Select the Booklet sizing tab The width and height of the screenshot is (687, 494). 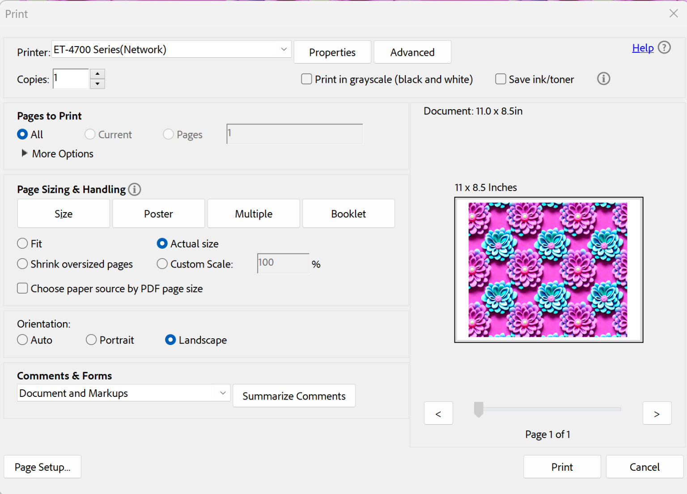point(348,214)
